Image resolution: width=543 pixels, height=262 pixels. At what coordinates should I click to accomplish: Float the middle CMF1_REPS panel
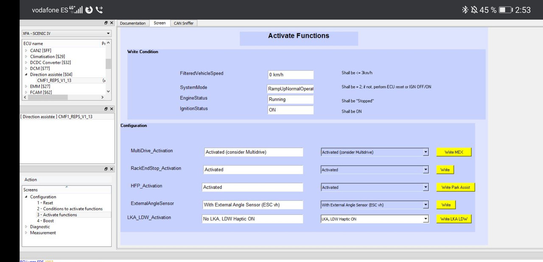tap(106, 109)
